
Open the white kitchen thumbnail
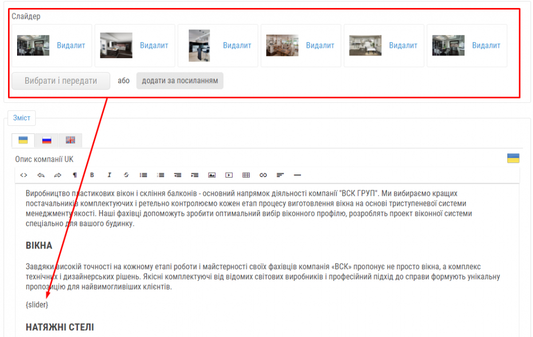pos(365,45)
